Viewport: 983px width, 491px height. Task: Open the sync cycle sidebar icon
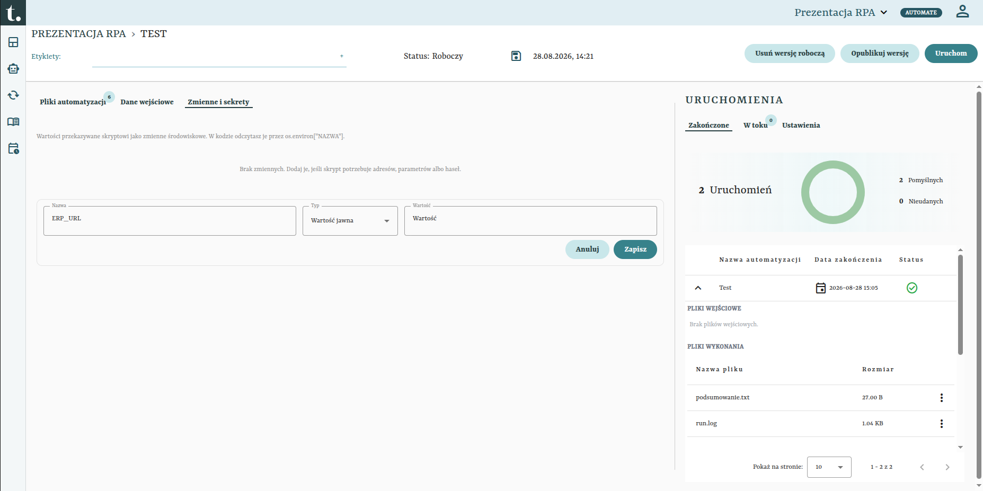tap(13, 95)
